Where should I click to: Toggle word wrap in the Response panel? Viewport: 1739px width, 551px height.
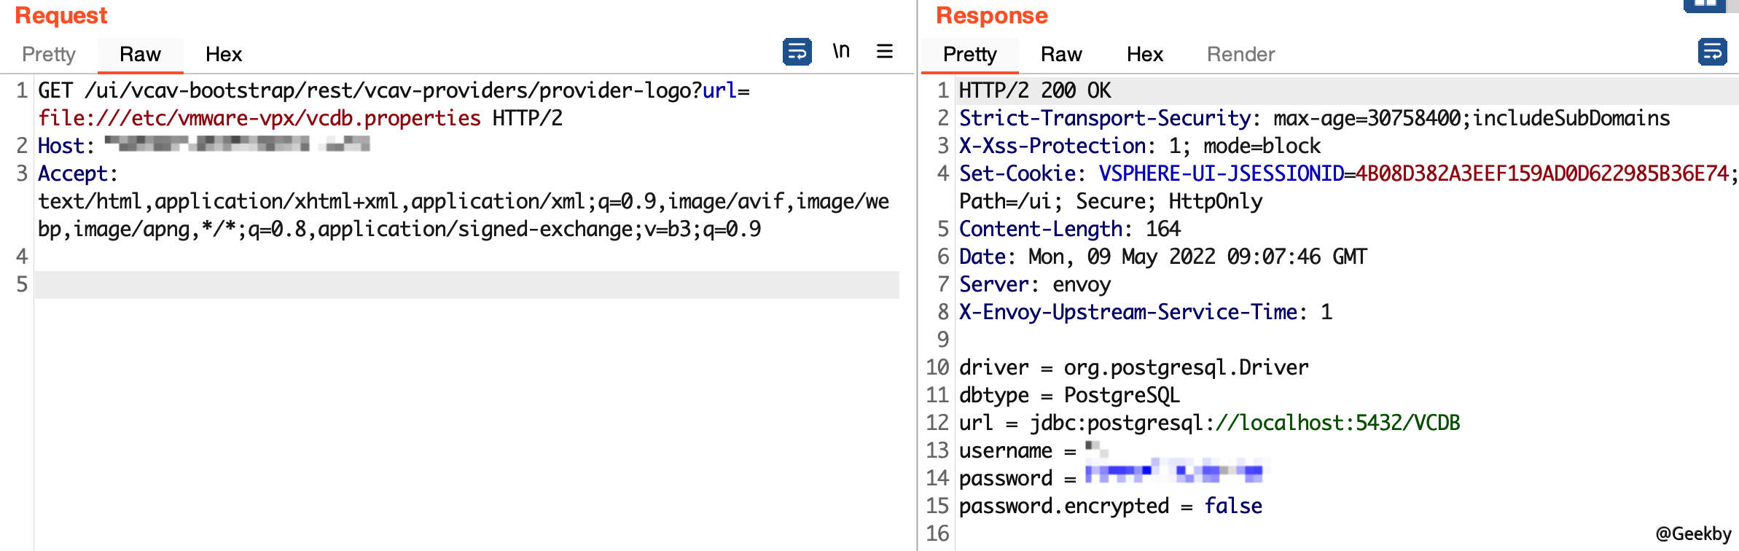1711,52
